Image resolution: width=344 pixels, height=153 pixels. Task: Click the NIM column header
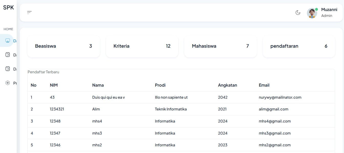tap(53, 85)
